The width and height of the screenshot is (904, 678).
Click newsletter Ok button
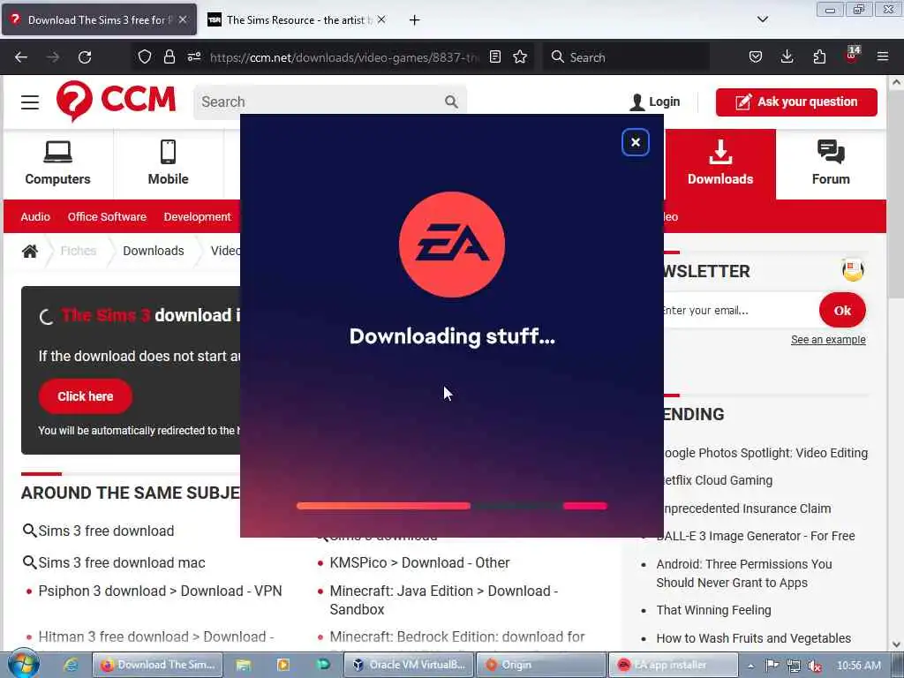(842, 310)
